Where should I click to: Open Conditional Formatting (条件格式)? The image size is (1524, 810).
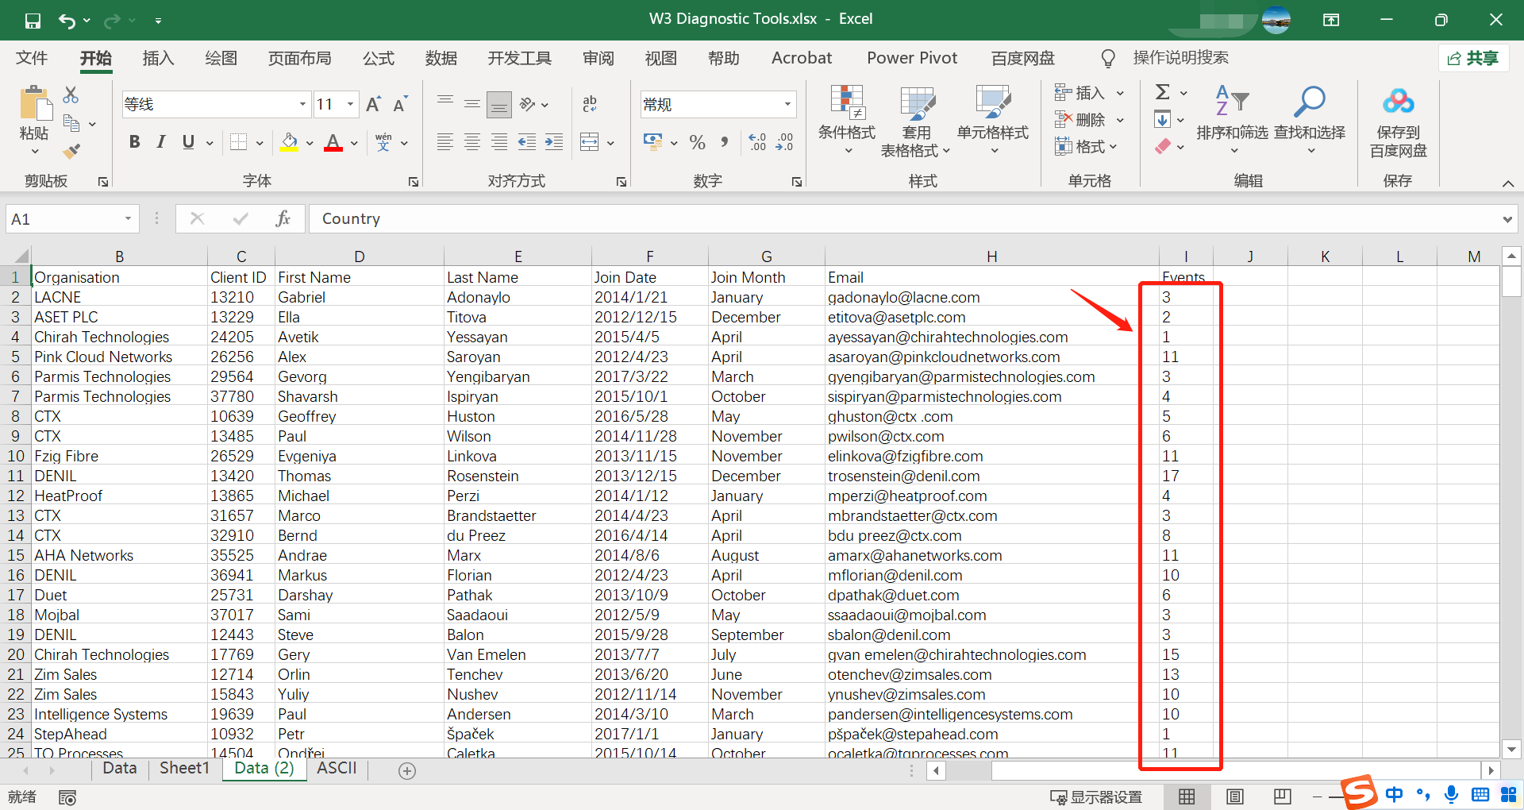(x=847, y=119)
